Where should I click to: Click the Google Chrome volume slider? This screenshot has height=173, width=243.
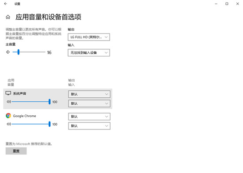[x=31, y=124]
